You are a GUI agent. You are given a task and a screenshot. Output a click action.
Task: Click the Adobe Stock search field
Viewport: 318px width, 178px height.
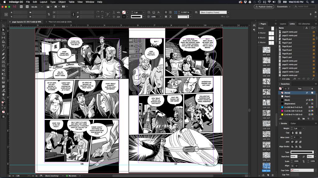coord(304,7)
